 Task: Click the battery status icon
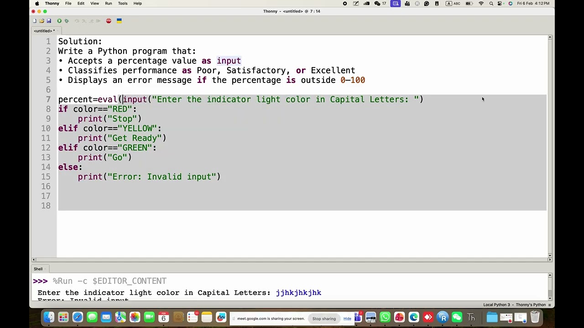[x=469, y=3]
